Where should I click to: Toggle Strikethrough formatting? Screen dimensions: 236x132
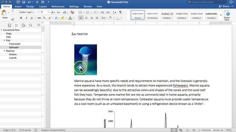coord(39,18)
